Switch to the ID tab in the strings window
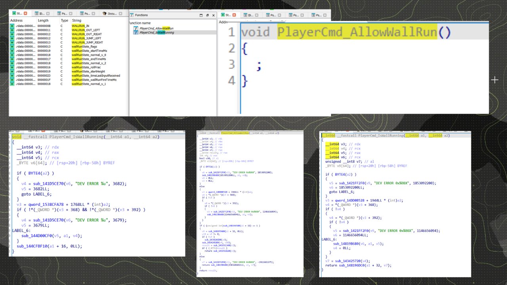This screenshot has height=285, width=507. (43, 13)
